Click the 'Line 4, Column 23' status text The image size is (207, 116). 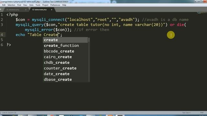point(9,113)
